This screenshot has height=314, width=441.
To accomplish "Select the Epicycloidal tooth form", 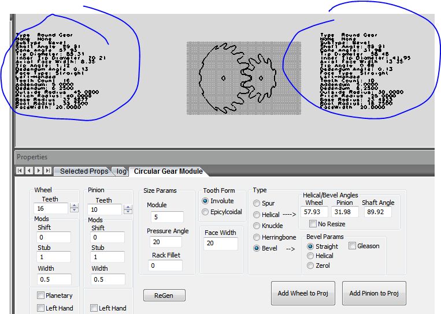I will click(206, 212).
